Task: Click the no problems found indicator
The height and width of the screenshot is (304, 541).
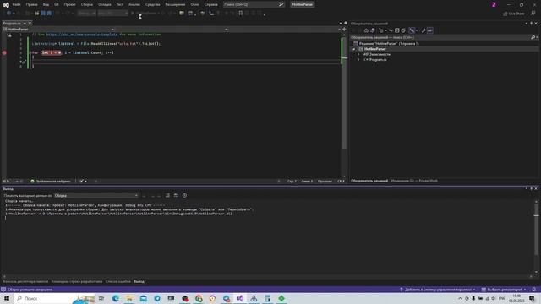Action: [x=51, y=182]
